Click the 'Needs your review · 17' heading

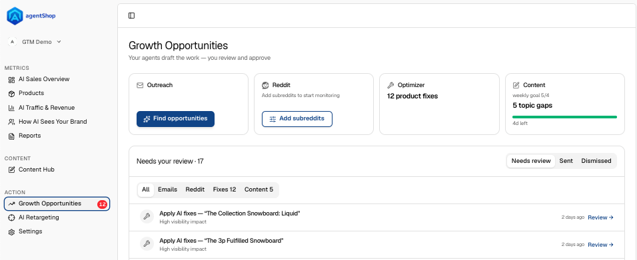[170, 162]
